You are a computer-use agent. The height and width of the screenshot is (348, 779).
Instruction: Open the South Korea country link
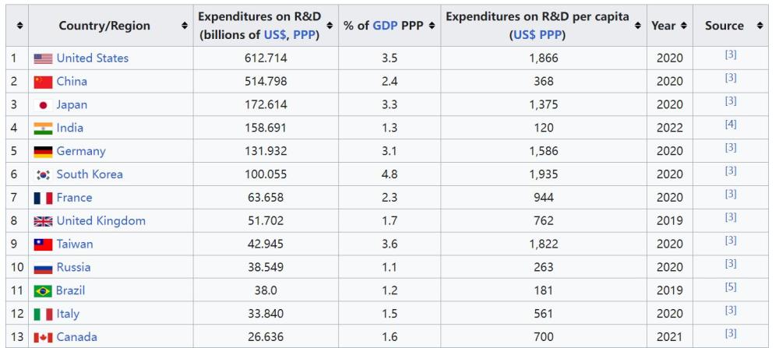(89, 174)
